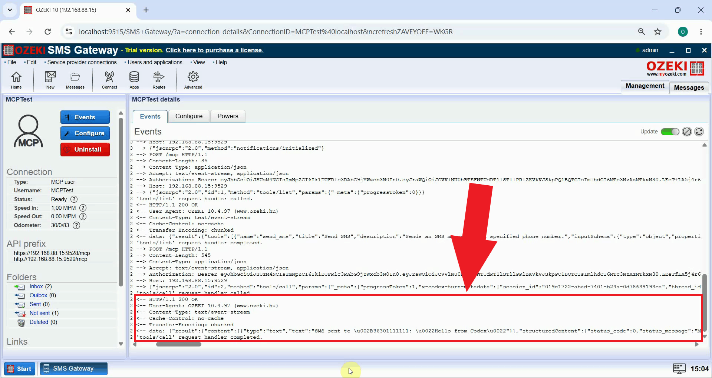Click the refresh events icon next to Update
712x378 pixels.
(x=699, y=132)
